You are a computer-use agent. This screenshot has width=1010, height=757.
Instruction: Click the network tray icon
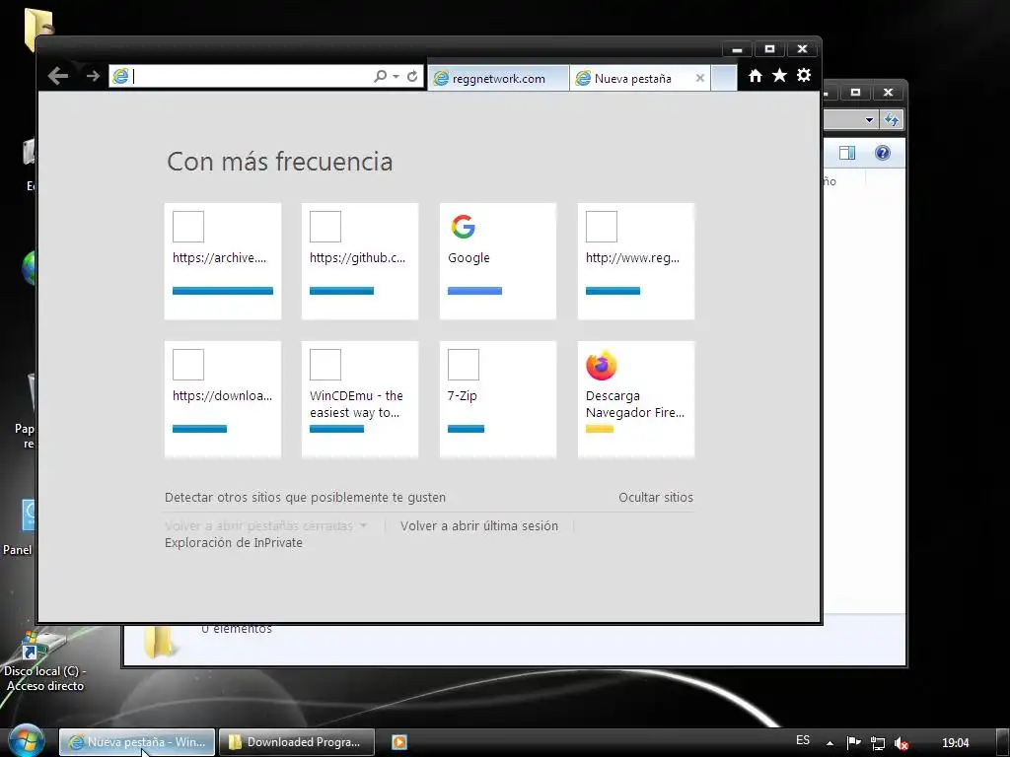click(877, 743)
